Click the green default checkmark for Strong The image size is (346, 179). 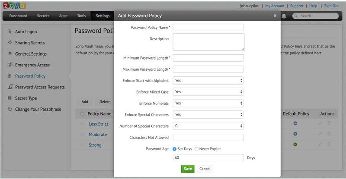click(x=295, y=145)
